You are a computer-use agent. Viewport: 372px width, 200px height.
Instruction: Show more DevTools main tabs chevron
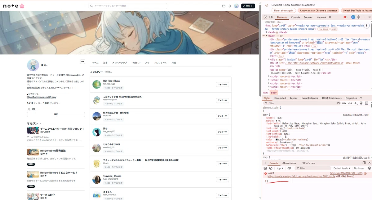coord(330,17)
